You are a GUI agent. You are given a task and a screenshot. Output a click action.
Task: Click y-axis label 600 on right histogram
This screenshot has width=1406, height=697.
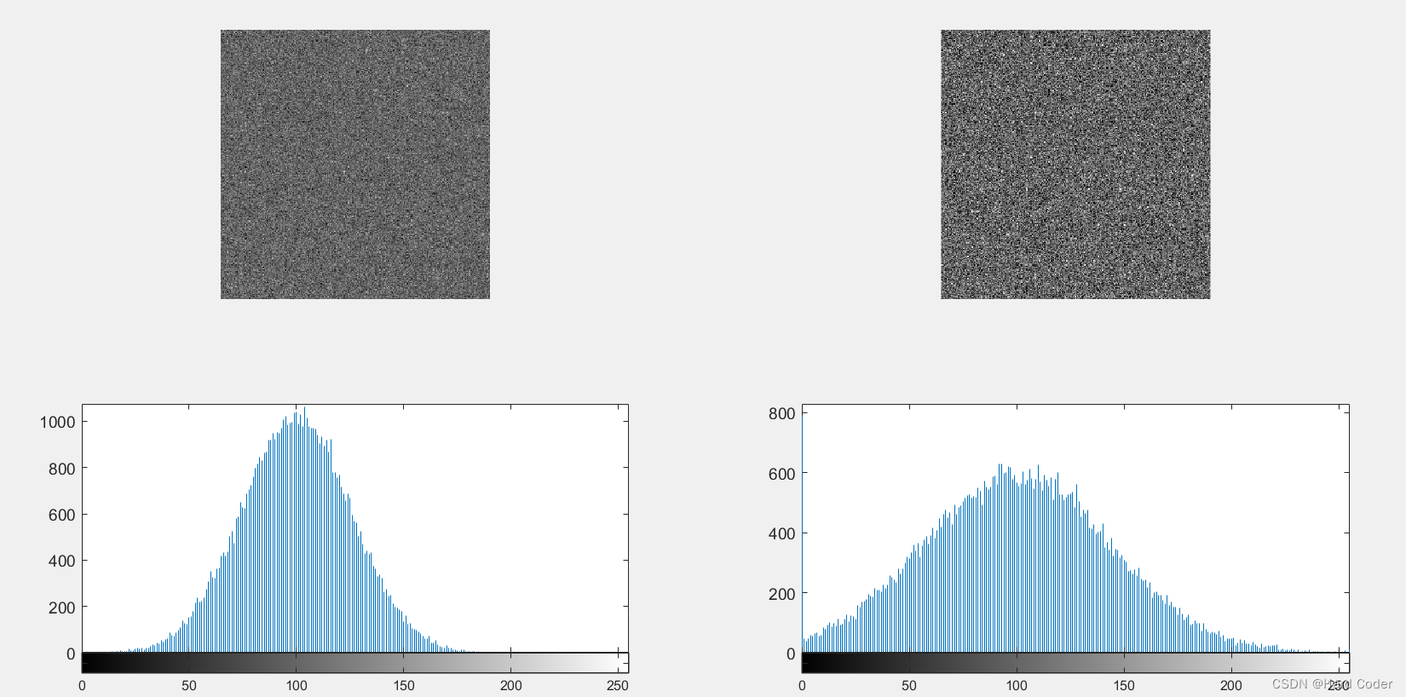(x=781, y=474)
